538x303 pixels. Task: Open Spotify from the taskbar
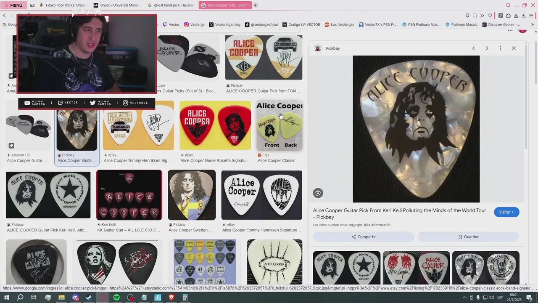point(116,298)
